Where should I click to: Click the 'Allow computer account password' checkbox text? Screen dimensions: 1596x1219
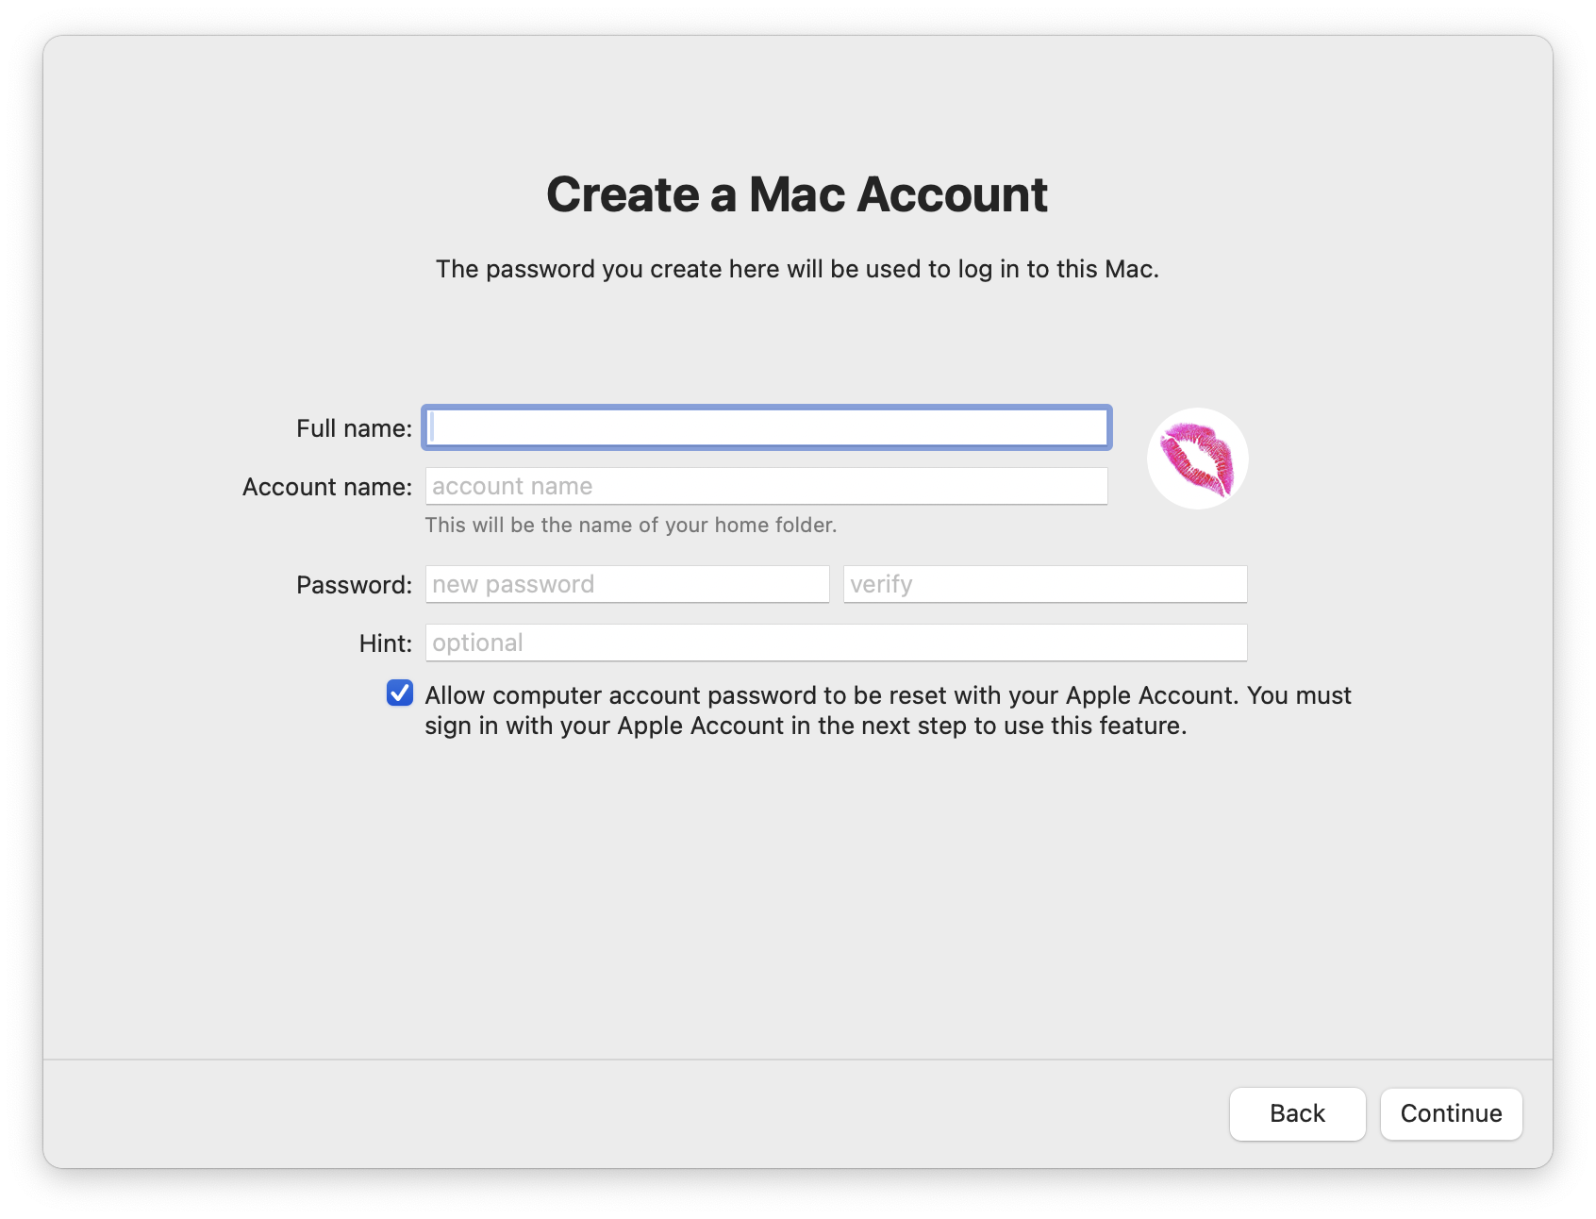[888, 710]
